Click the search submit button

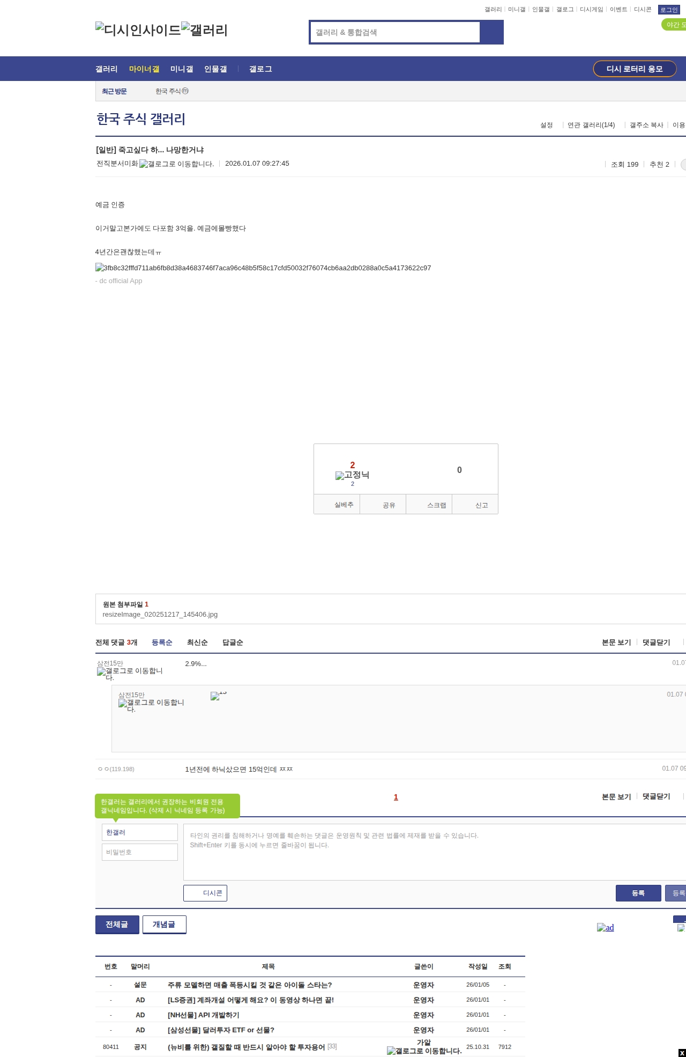[x=491, y=32]
